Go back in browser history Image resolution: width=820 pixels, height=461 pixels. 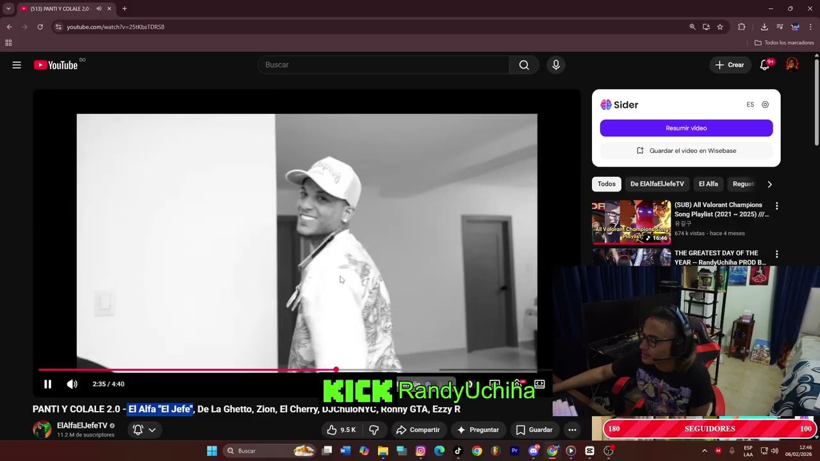click(x=9, y=27)
